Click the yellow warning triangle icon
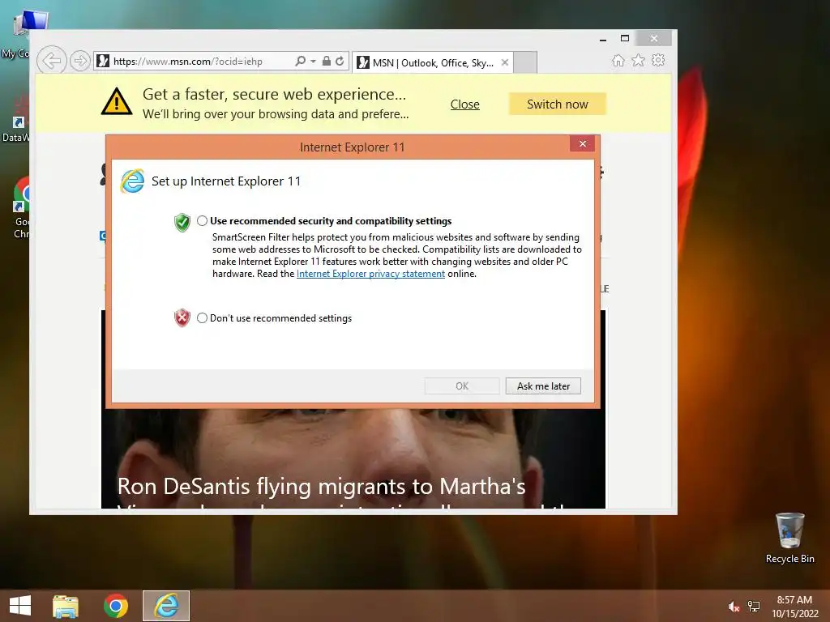The image size is (830, 622). click(x=117, y=101)
